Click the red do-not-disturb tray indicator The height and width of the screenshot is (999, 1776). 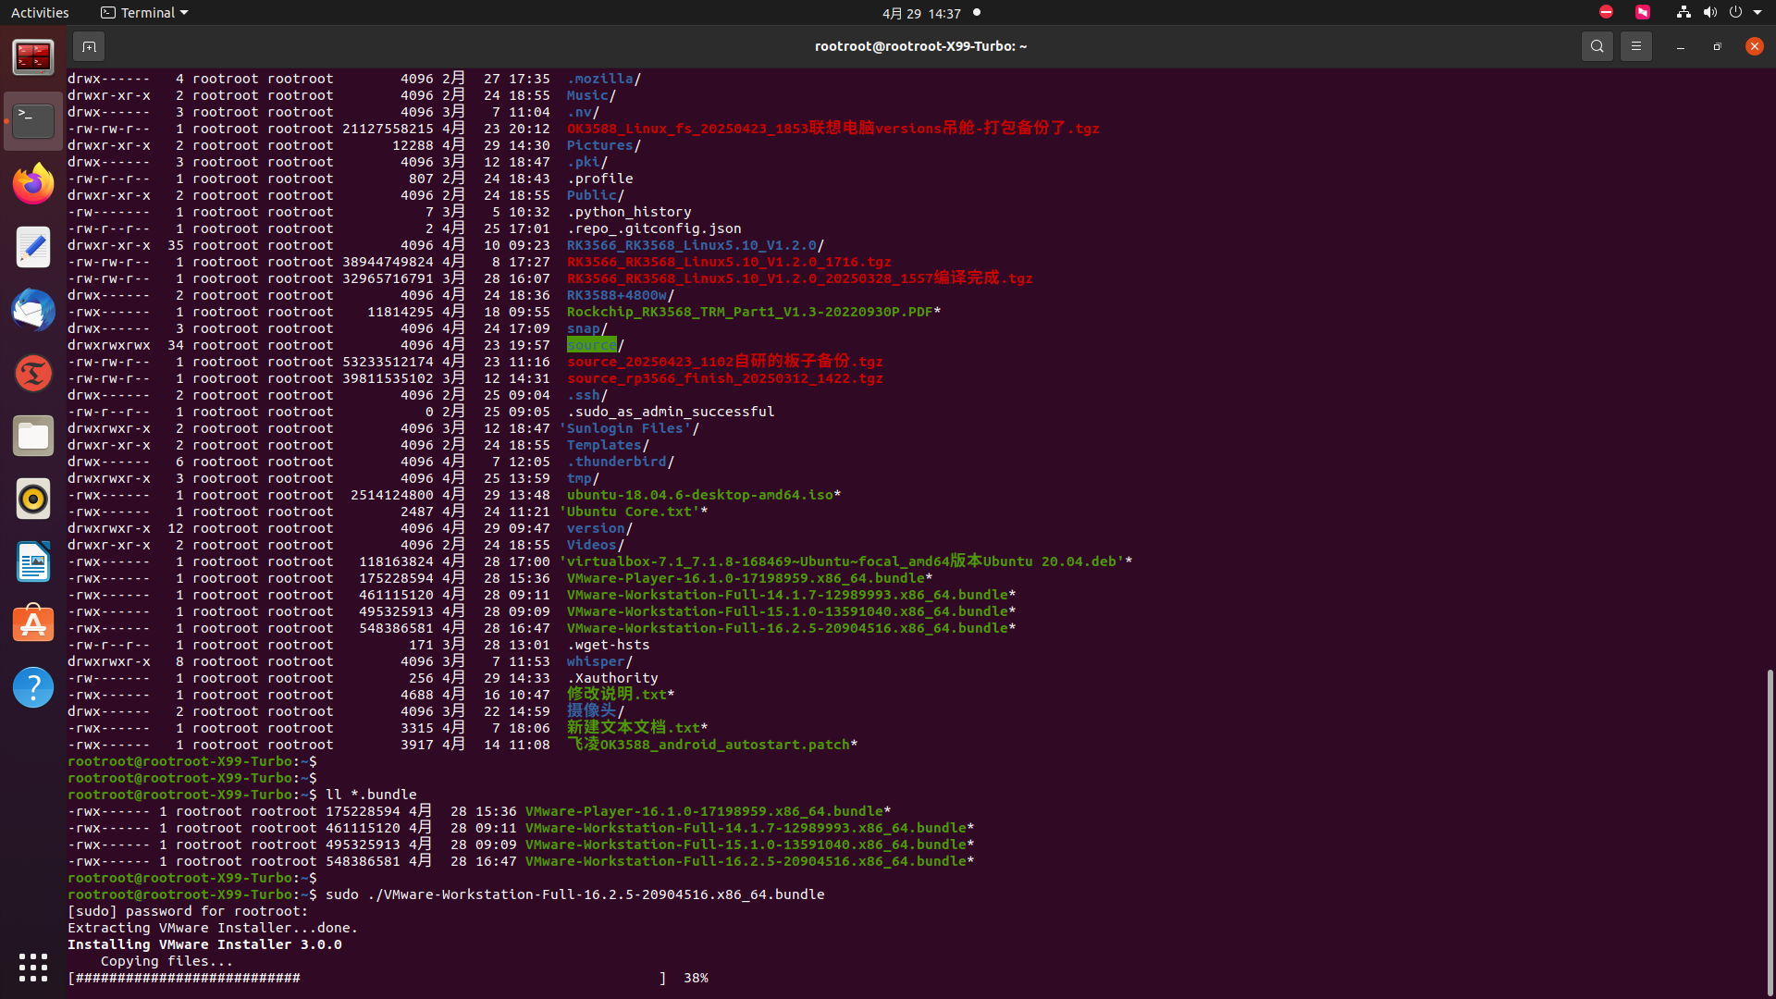coord(1606,13)
